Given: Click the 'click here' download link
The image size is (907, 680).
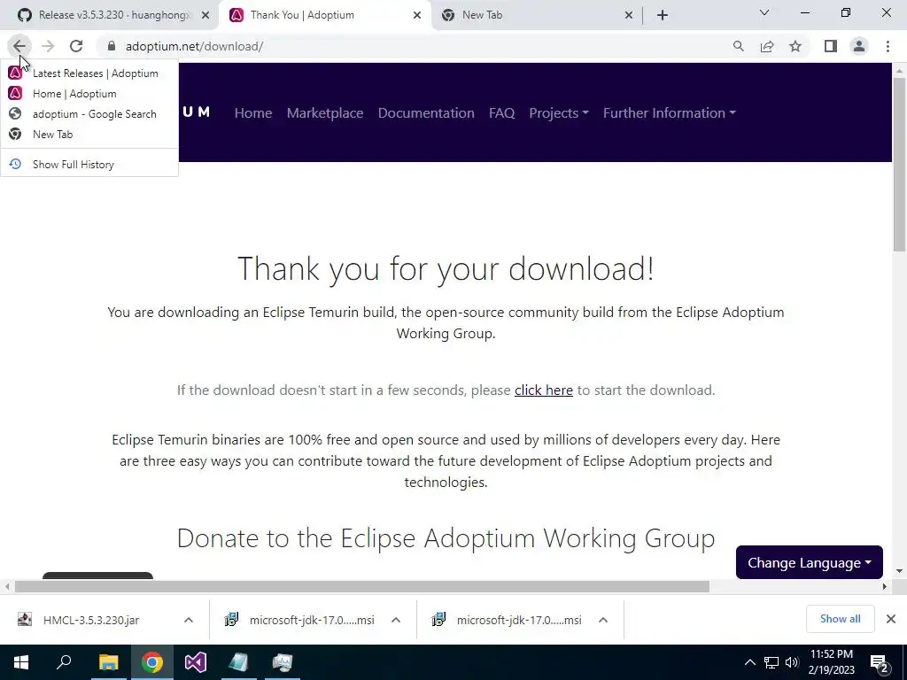Looking at the screenshot, I should pos(544,390).
